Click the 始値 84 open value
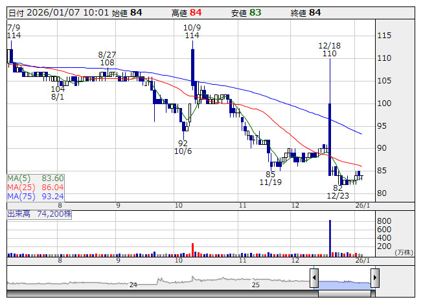 [x=127, y=13]
